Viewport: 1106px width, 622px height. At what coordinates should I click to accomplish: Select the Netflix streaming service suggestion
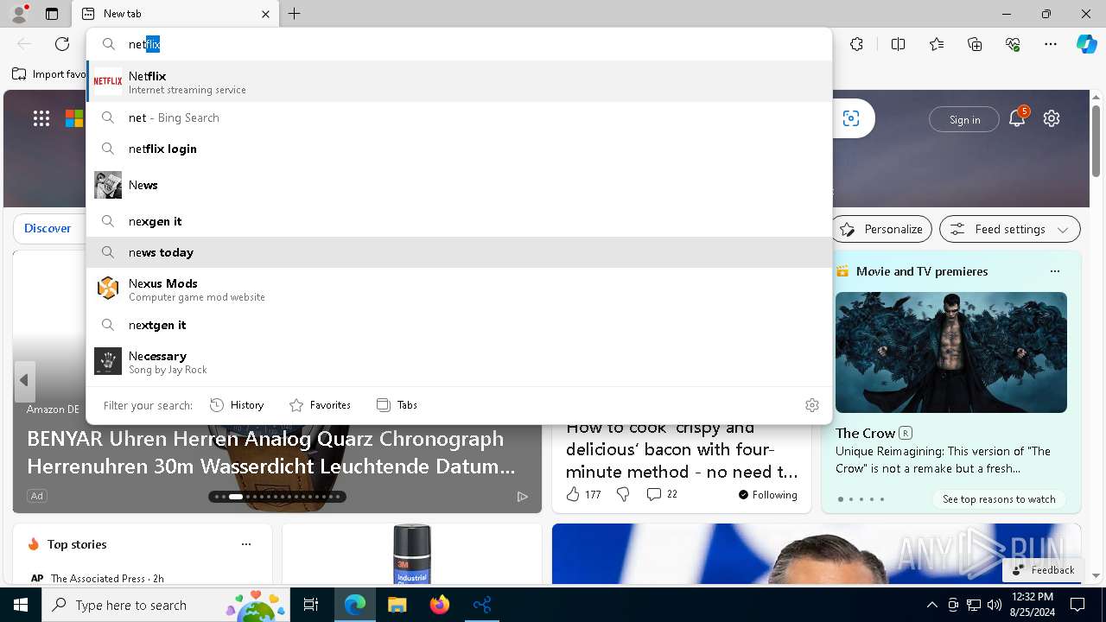pos(460,82)
